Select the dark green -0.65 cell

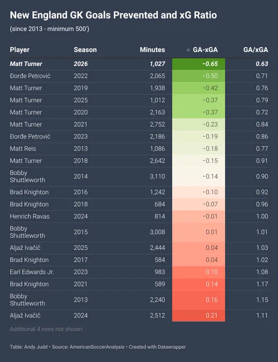pyautogui.click(x=199, y=64)
